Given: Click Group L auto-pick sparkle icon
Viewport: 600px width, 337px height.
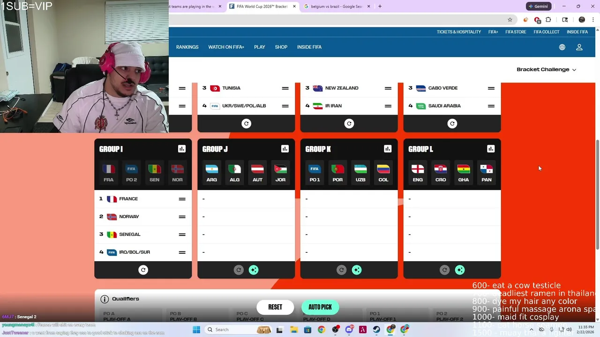Looking at the screenshot, I should [x=460, y=270].
